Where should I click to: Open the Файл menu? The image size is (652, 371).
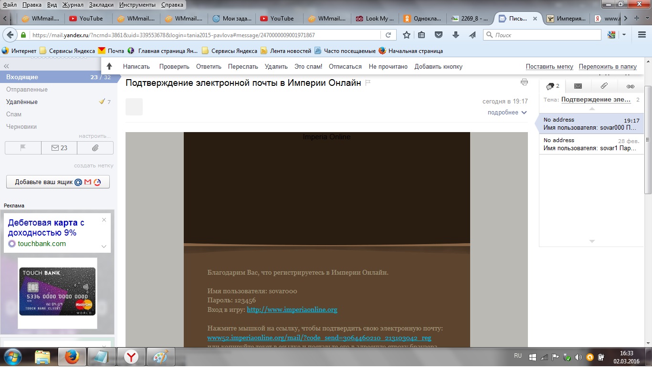coord(10,5)
